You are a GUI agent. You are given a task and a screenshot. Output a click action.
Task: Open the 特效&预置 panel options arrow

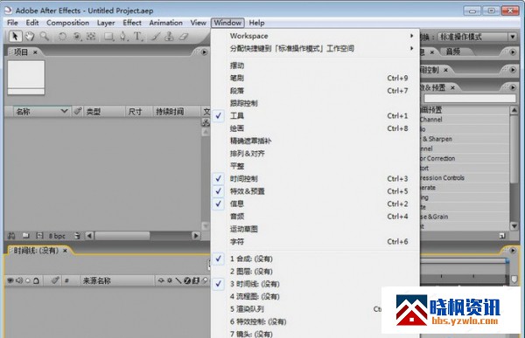[x=513, y=87]
